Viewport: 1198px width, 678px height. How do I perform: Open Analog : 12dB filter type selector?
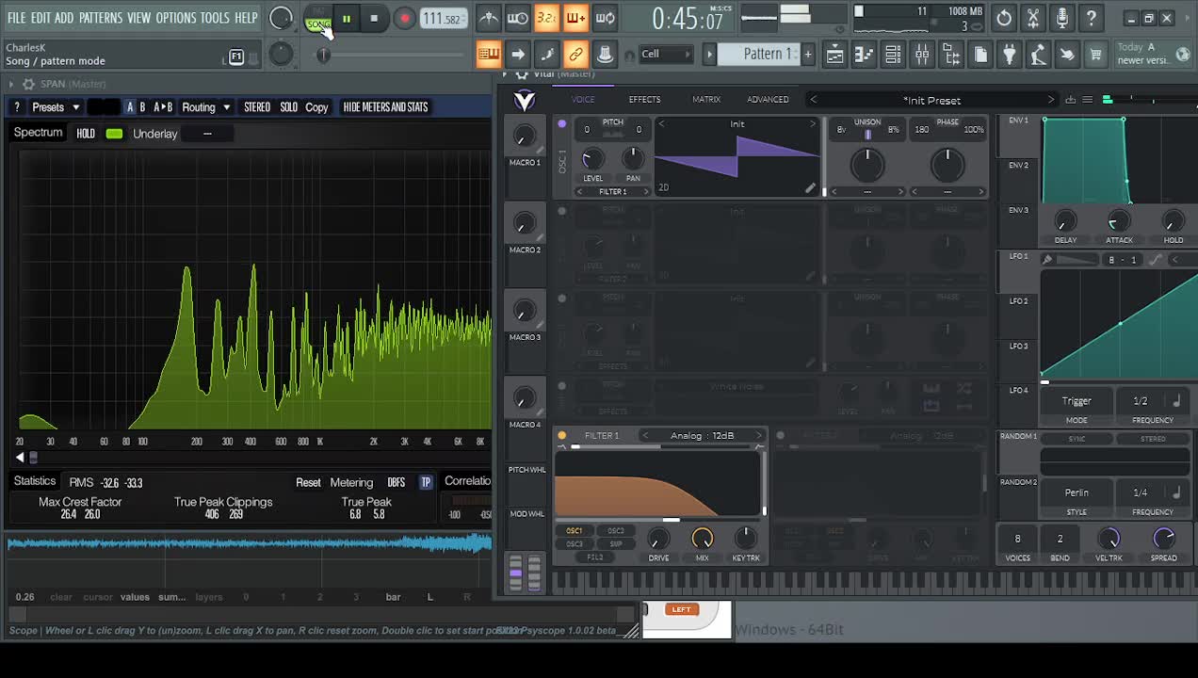702,435
